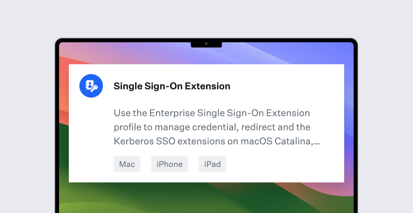Click the Enterprise Single Sign-On Extension text
Viewport: 413px width, 213px height.
coord(212,113)
